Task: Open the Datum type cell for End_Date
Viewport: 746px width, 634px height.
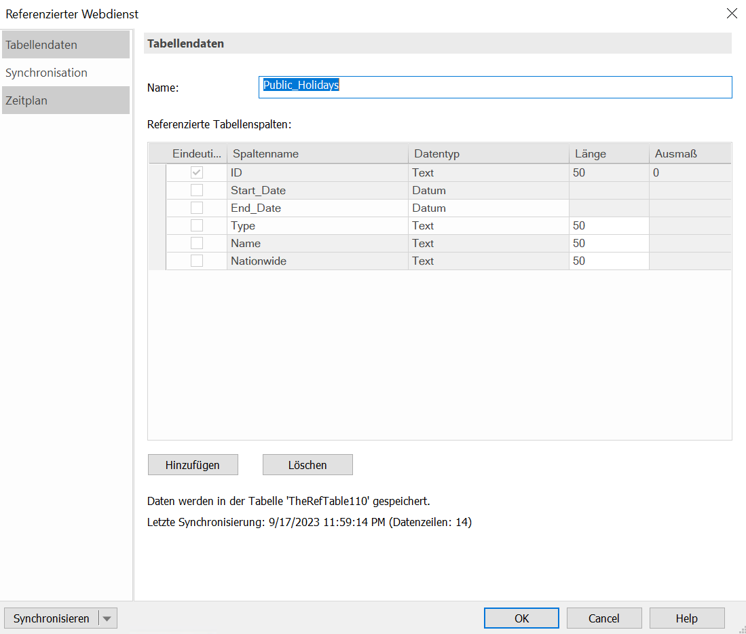Action: pos(489,208)
